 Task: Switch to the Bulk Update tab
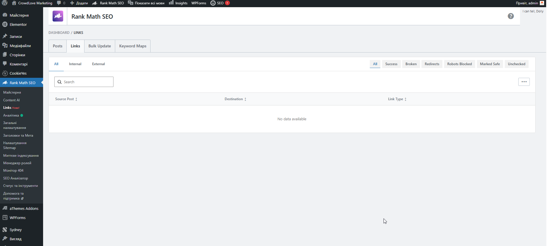100,46
